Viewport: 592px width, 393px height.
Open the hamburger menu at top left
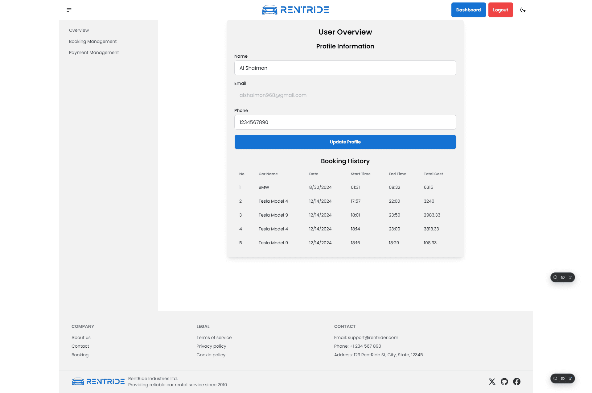69,10
